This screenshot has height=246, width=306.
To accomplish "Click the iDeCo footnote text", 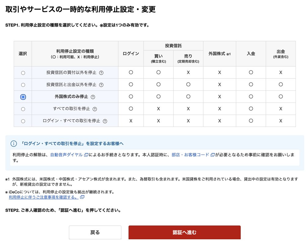I will (x=60, y=192).
